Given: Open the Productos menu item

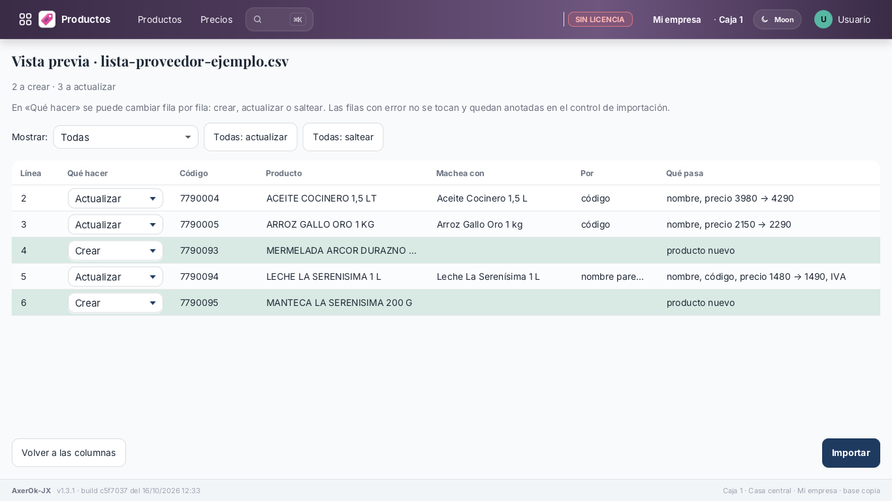Looking at the screenshot, I should (x=159, y=20).
